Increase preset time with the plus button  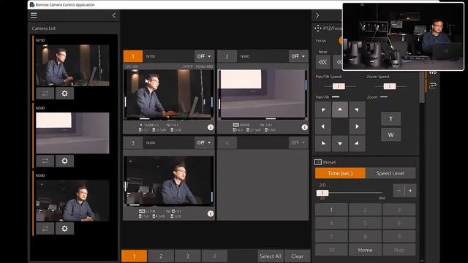(410, 191)
